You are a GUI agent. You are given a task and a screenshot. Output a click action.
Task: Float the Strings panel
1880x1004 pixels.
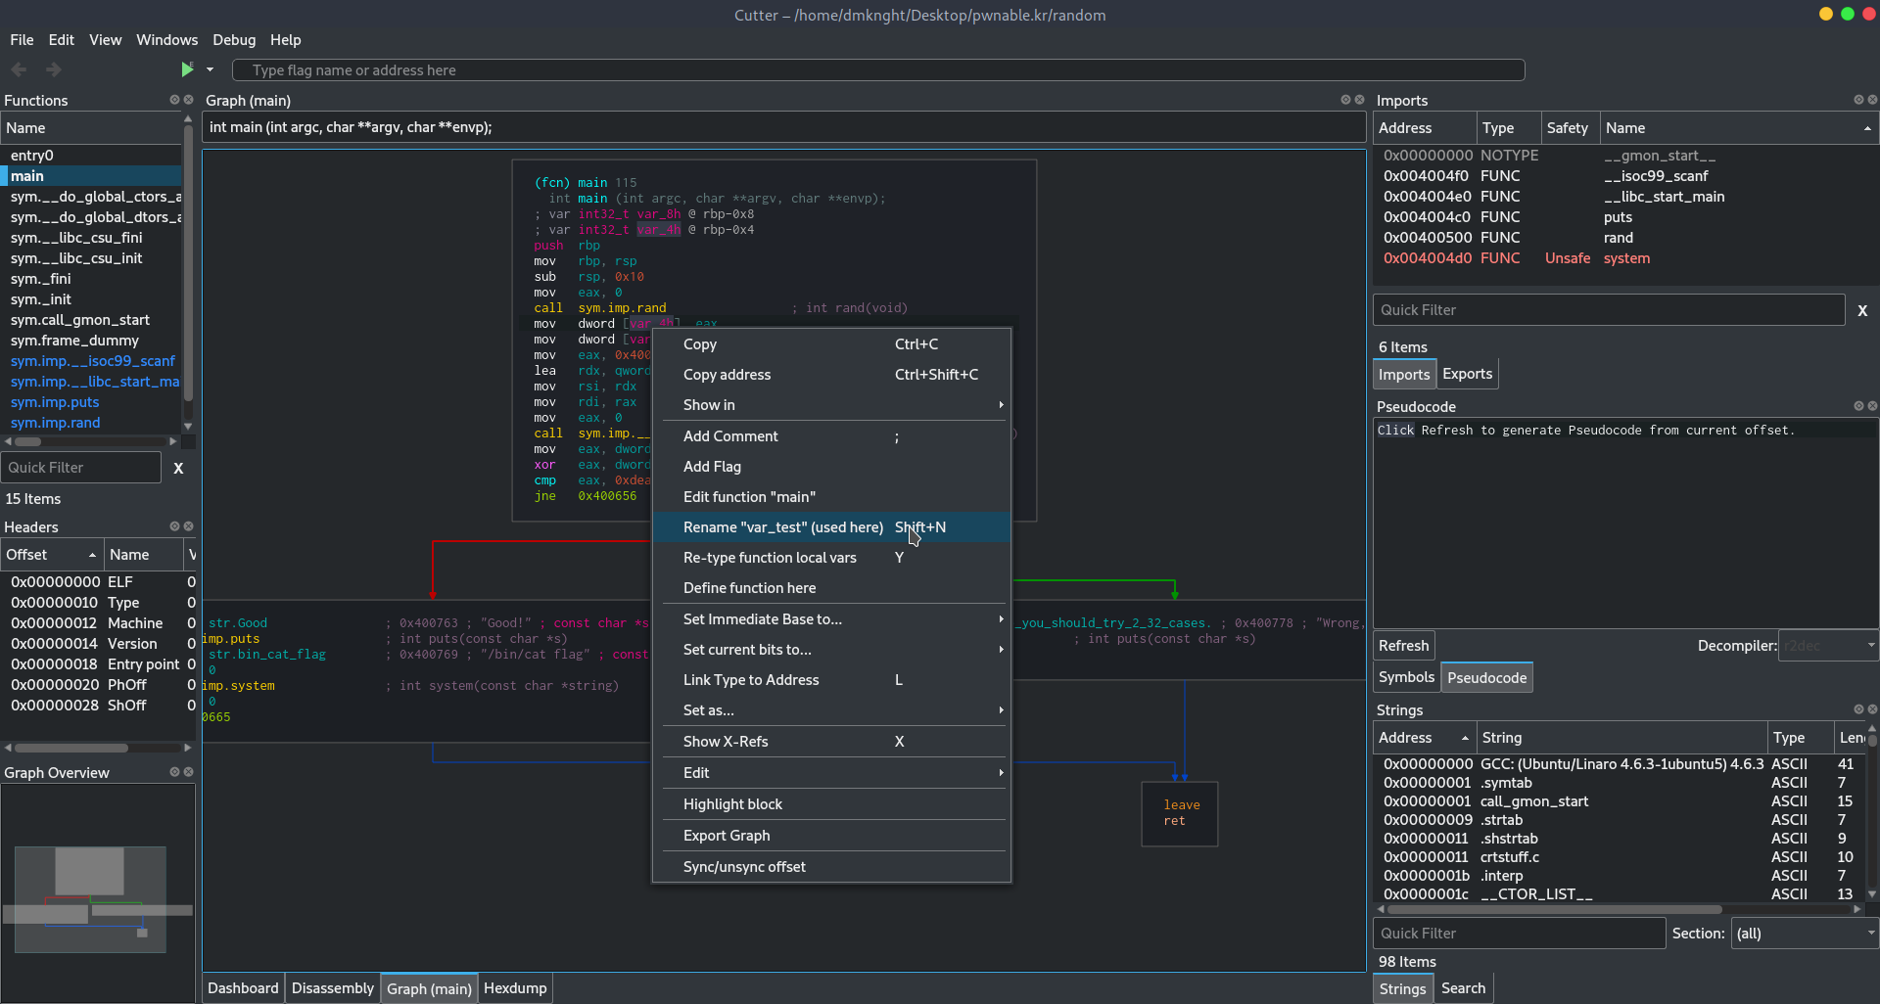pyautogui.click(x=1858, y=709)
